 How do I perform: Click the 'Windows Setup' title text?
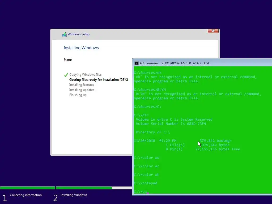click(x=79, y=34)
